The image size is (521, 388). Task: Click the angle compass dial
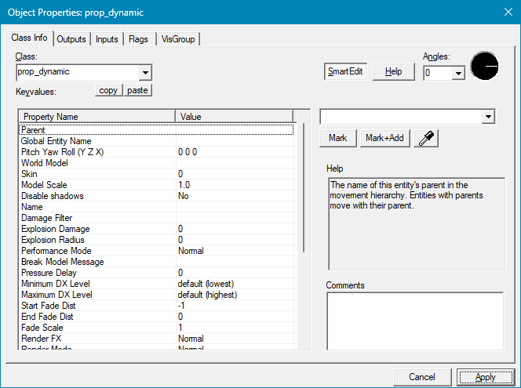(x=484, y=68)
